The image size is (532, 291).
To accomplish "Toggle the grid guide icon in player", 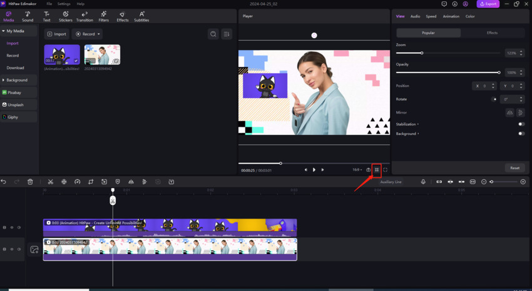I will [377, 170].
